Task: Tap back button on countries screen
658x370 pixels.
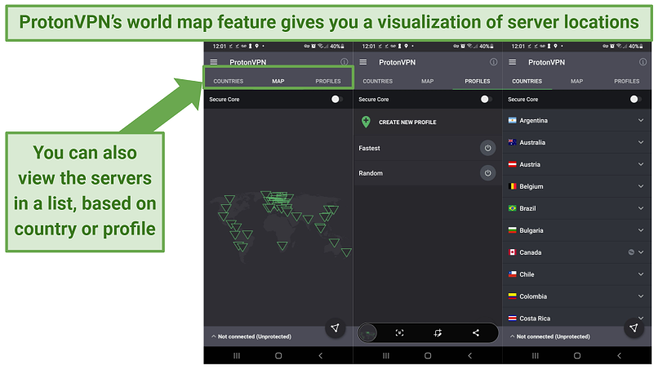Action: click(x=620, y=356)
